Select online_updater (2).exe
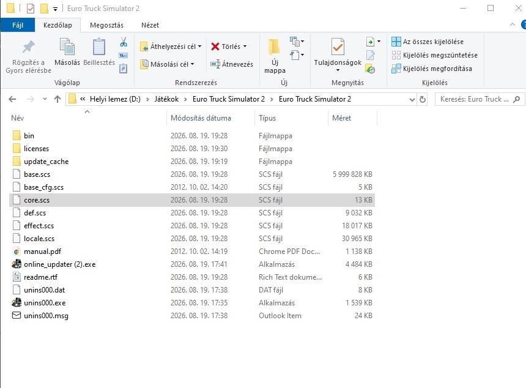Screen dimensions: 526x388 click(x=192, y=264)
